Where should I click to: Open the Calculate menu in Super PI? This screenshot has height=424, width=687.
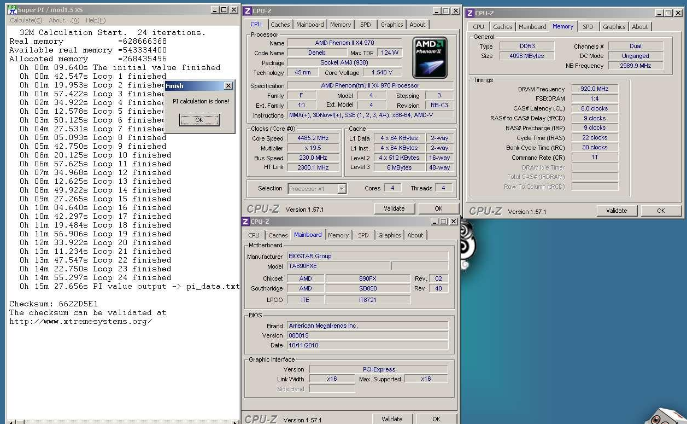[26, 20]
